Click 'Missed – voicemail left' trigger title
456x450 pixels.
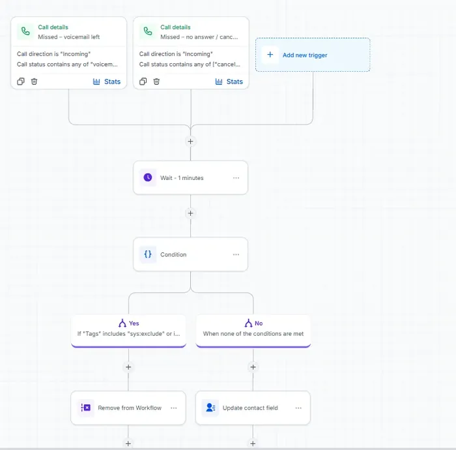pos(68,37)
